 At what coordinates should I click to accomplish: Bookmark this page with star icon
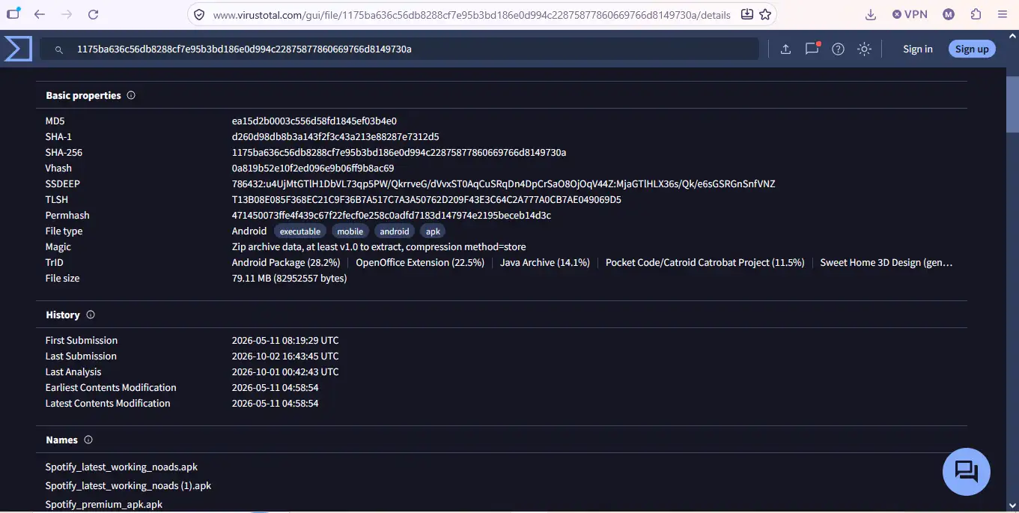[764, 14]
